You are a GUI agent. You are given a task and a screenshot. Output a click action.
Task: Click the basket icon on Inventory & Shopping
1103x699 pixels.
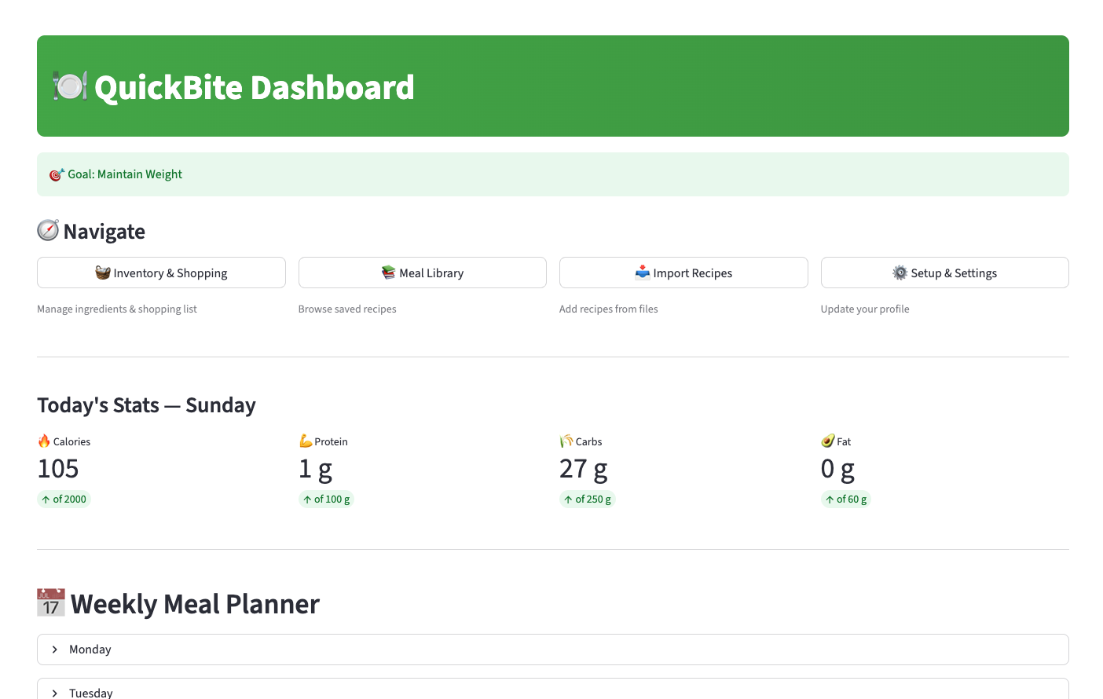(x=103, y=273)
